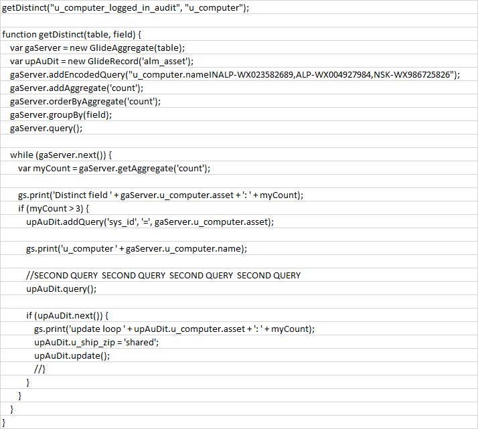Screen dimensions: 478x429
Task: Click the gaServer.query() line
Action: pos(46,128)
